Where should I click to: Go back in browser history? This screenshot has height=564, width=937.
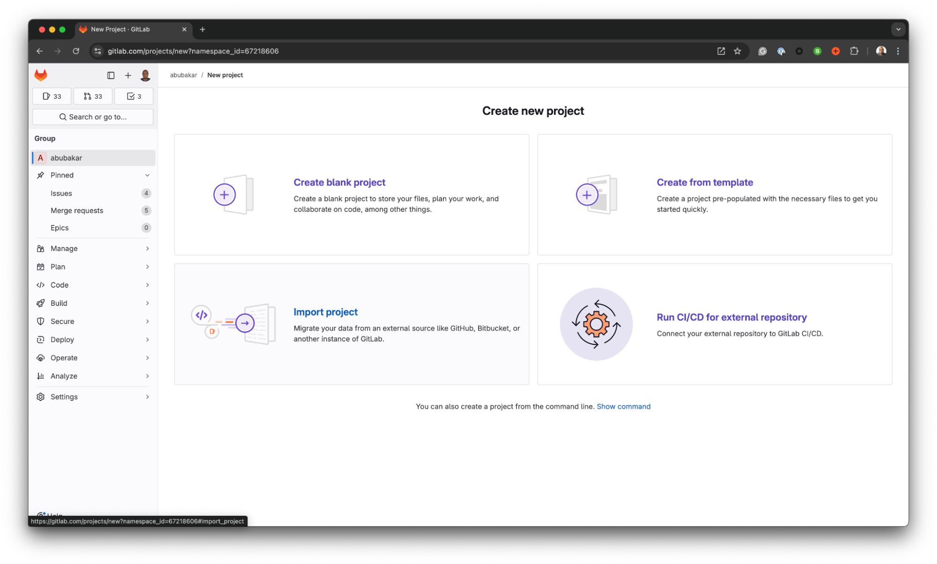(40, 51)
